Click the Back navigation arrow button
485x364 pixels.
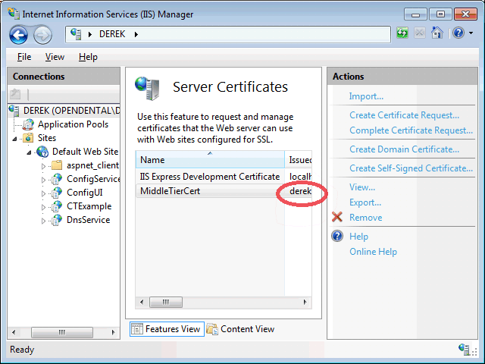point(18,35)
